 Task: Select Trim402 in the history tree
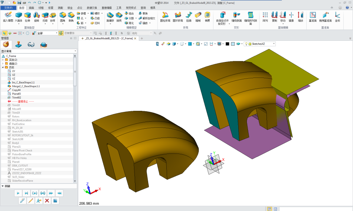pos(16,98)
